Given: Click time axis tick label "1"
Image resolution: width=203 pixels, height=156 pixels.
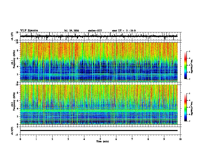Looking at the screenshot, I should 36,139.
